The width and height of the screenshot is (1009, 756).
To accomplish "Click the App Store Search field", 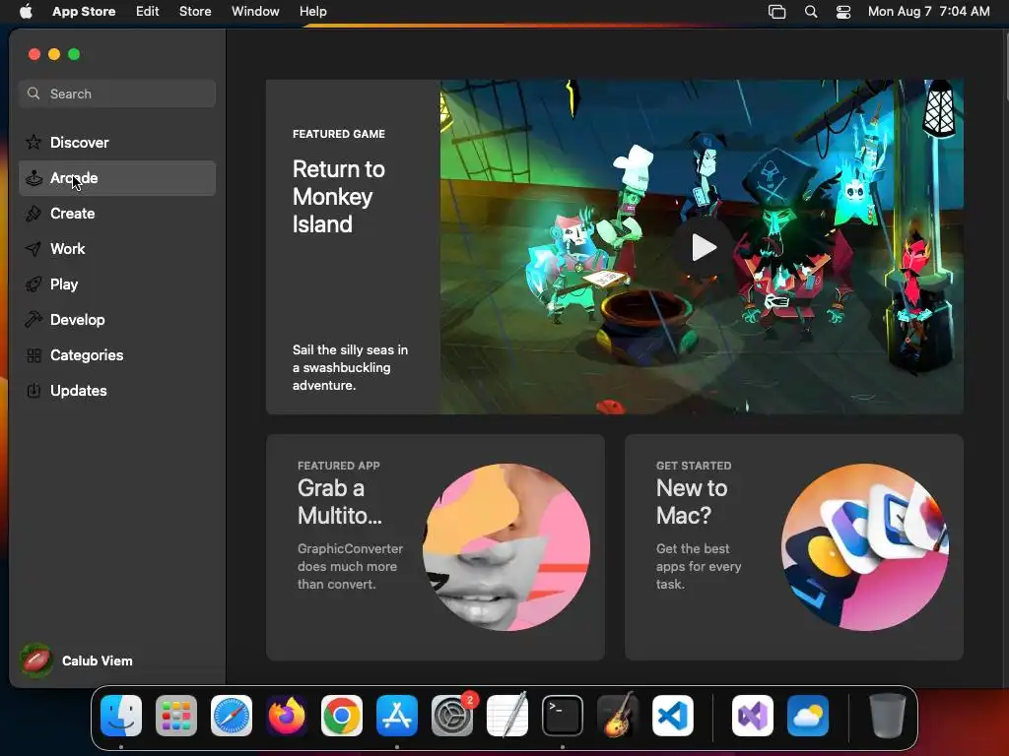I will (x=117, y=94).
